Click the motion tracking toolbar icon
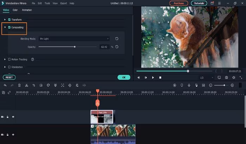Image resolution: width=246 pixels, height=144 pixels. 63,85
